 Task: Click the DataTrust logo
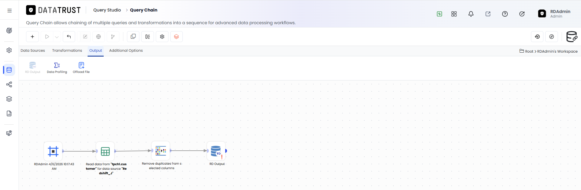click(x=53, y=10)
